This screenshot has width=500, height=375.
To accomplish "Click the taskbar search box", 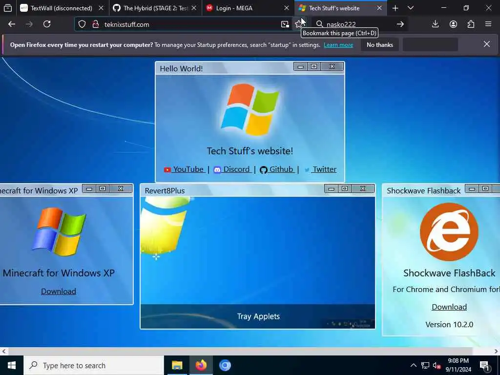I will [x=94, y=365].
